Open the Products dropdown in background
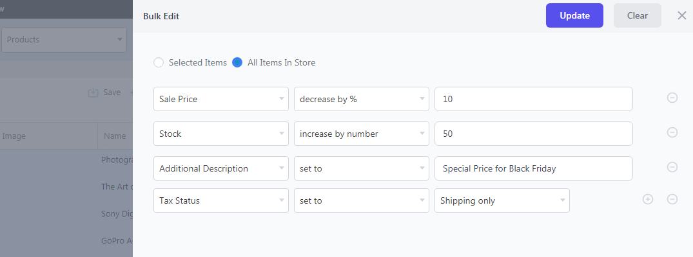The image size is (693, 257). click(64, 40)
